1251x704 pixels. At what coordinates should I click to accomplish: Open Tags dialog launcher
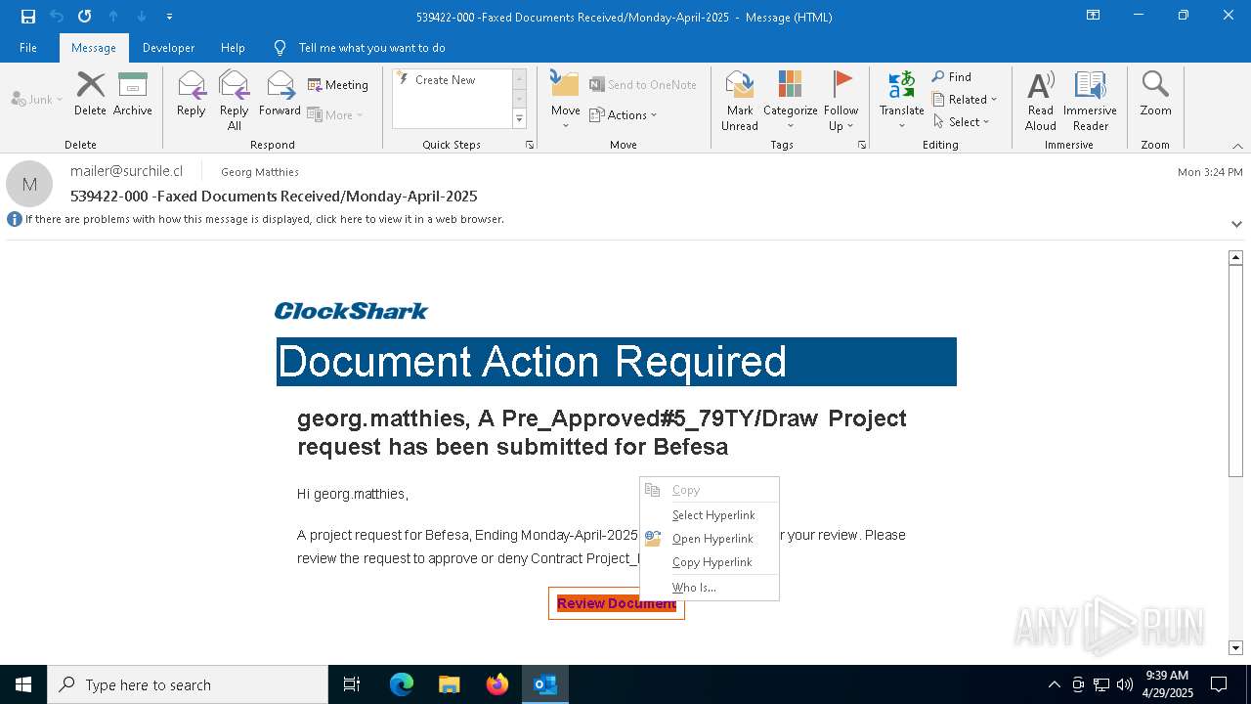862,145
